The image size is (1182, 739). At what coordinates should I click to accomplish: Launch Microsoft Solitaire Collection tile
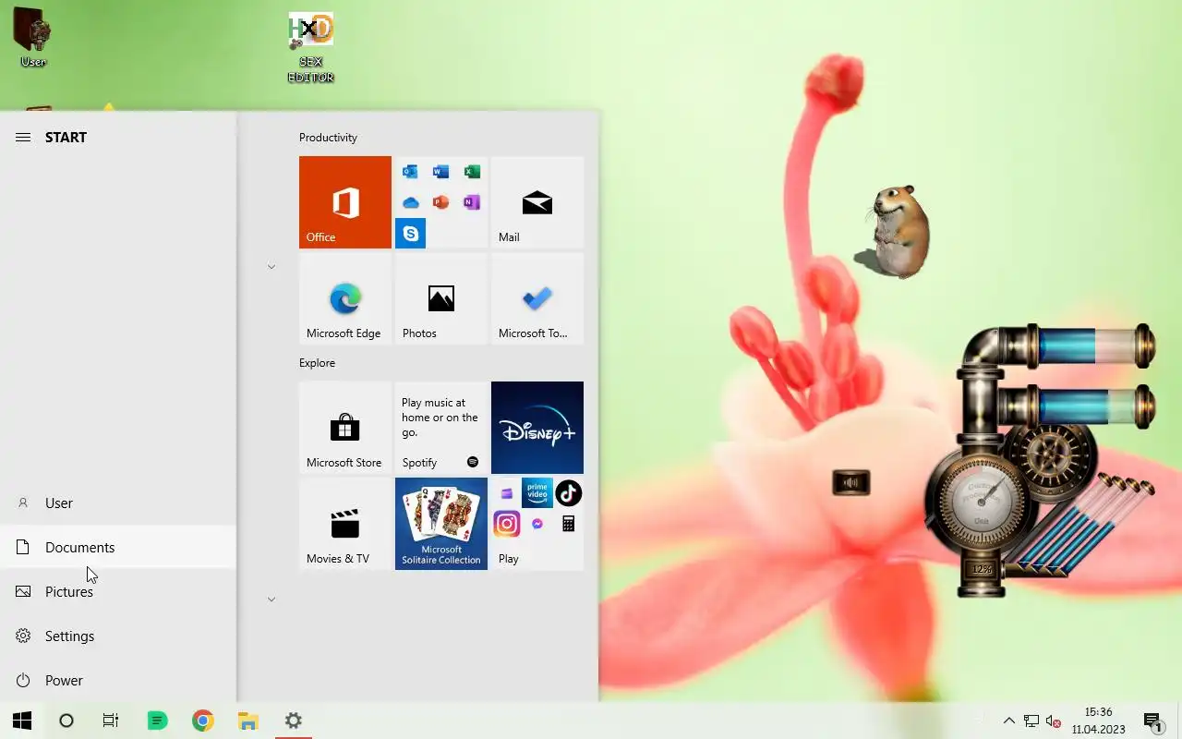441,524
